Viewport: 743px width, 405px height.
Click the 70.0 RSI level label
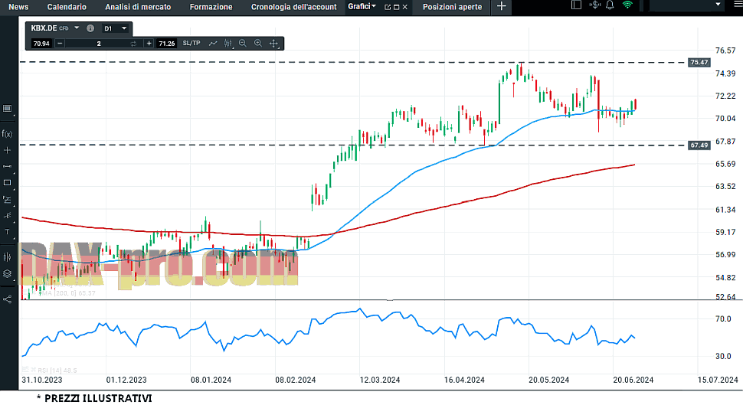[x=723, y=318]
